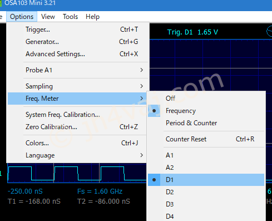The image size is (272, 221).
Task: Open Generator settings
Action: pos(78,42)
